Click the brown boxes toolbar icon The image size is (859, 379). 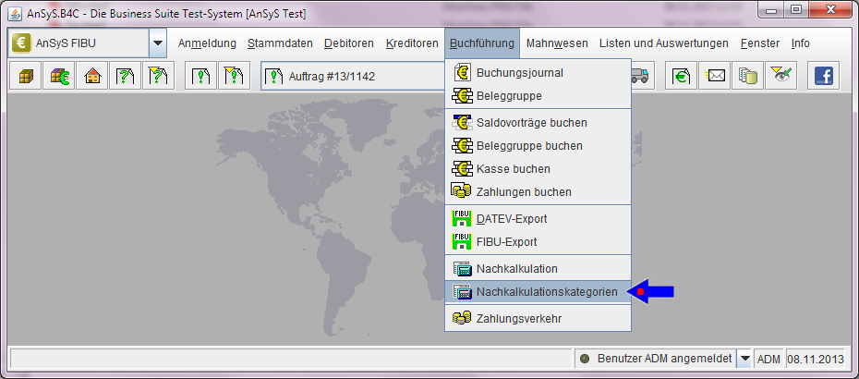point(24,77)
